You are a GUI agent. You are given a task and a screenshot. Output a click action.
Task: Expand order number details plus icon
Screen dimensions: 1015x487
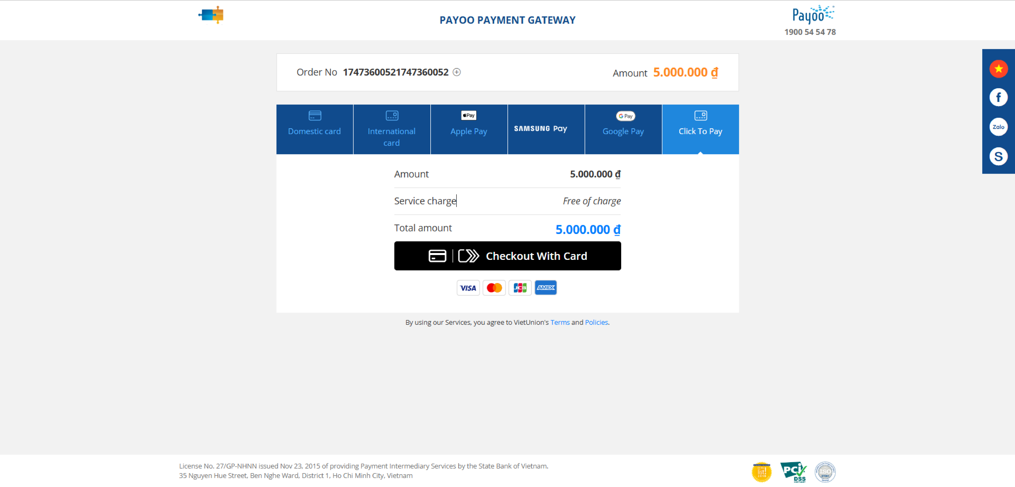[x=457, y=72]
